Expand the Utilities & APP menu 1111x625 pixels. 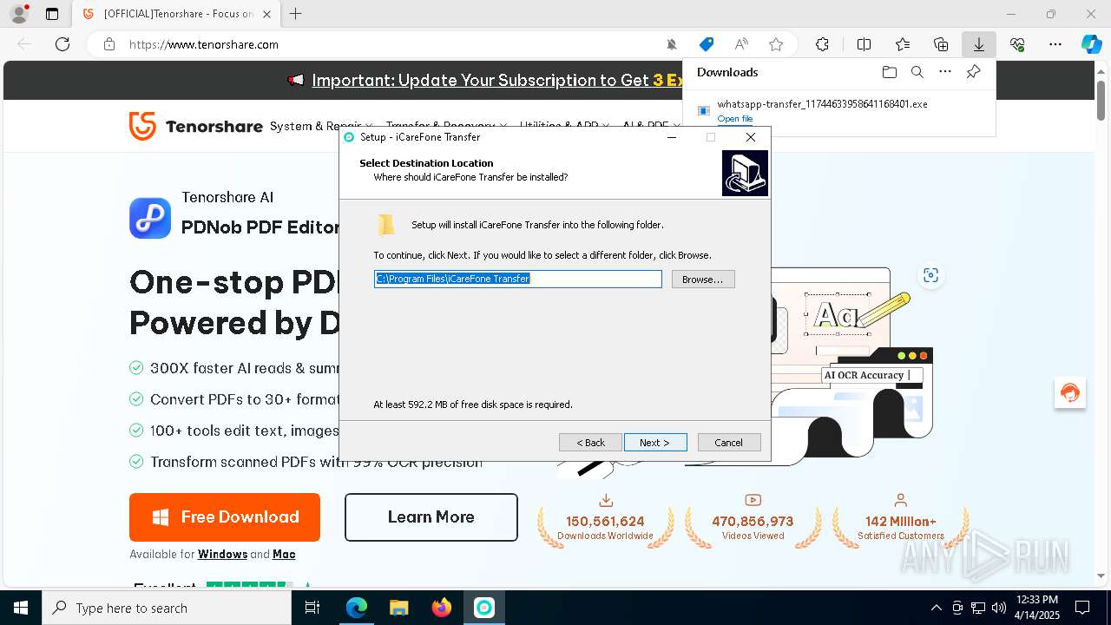click(564, 126)
